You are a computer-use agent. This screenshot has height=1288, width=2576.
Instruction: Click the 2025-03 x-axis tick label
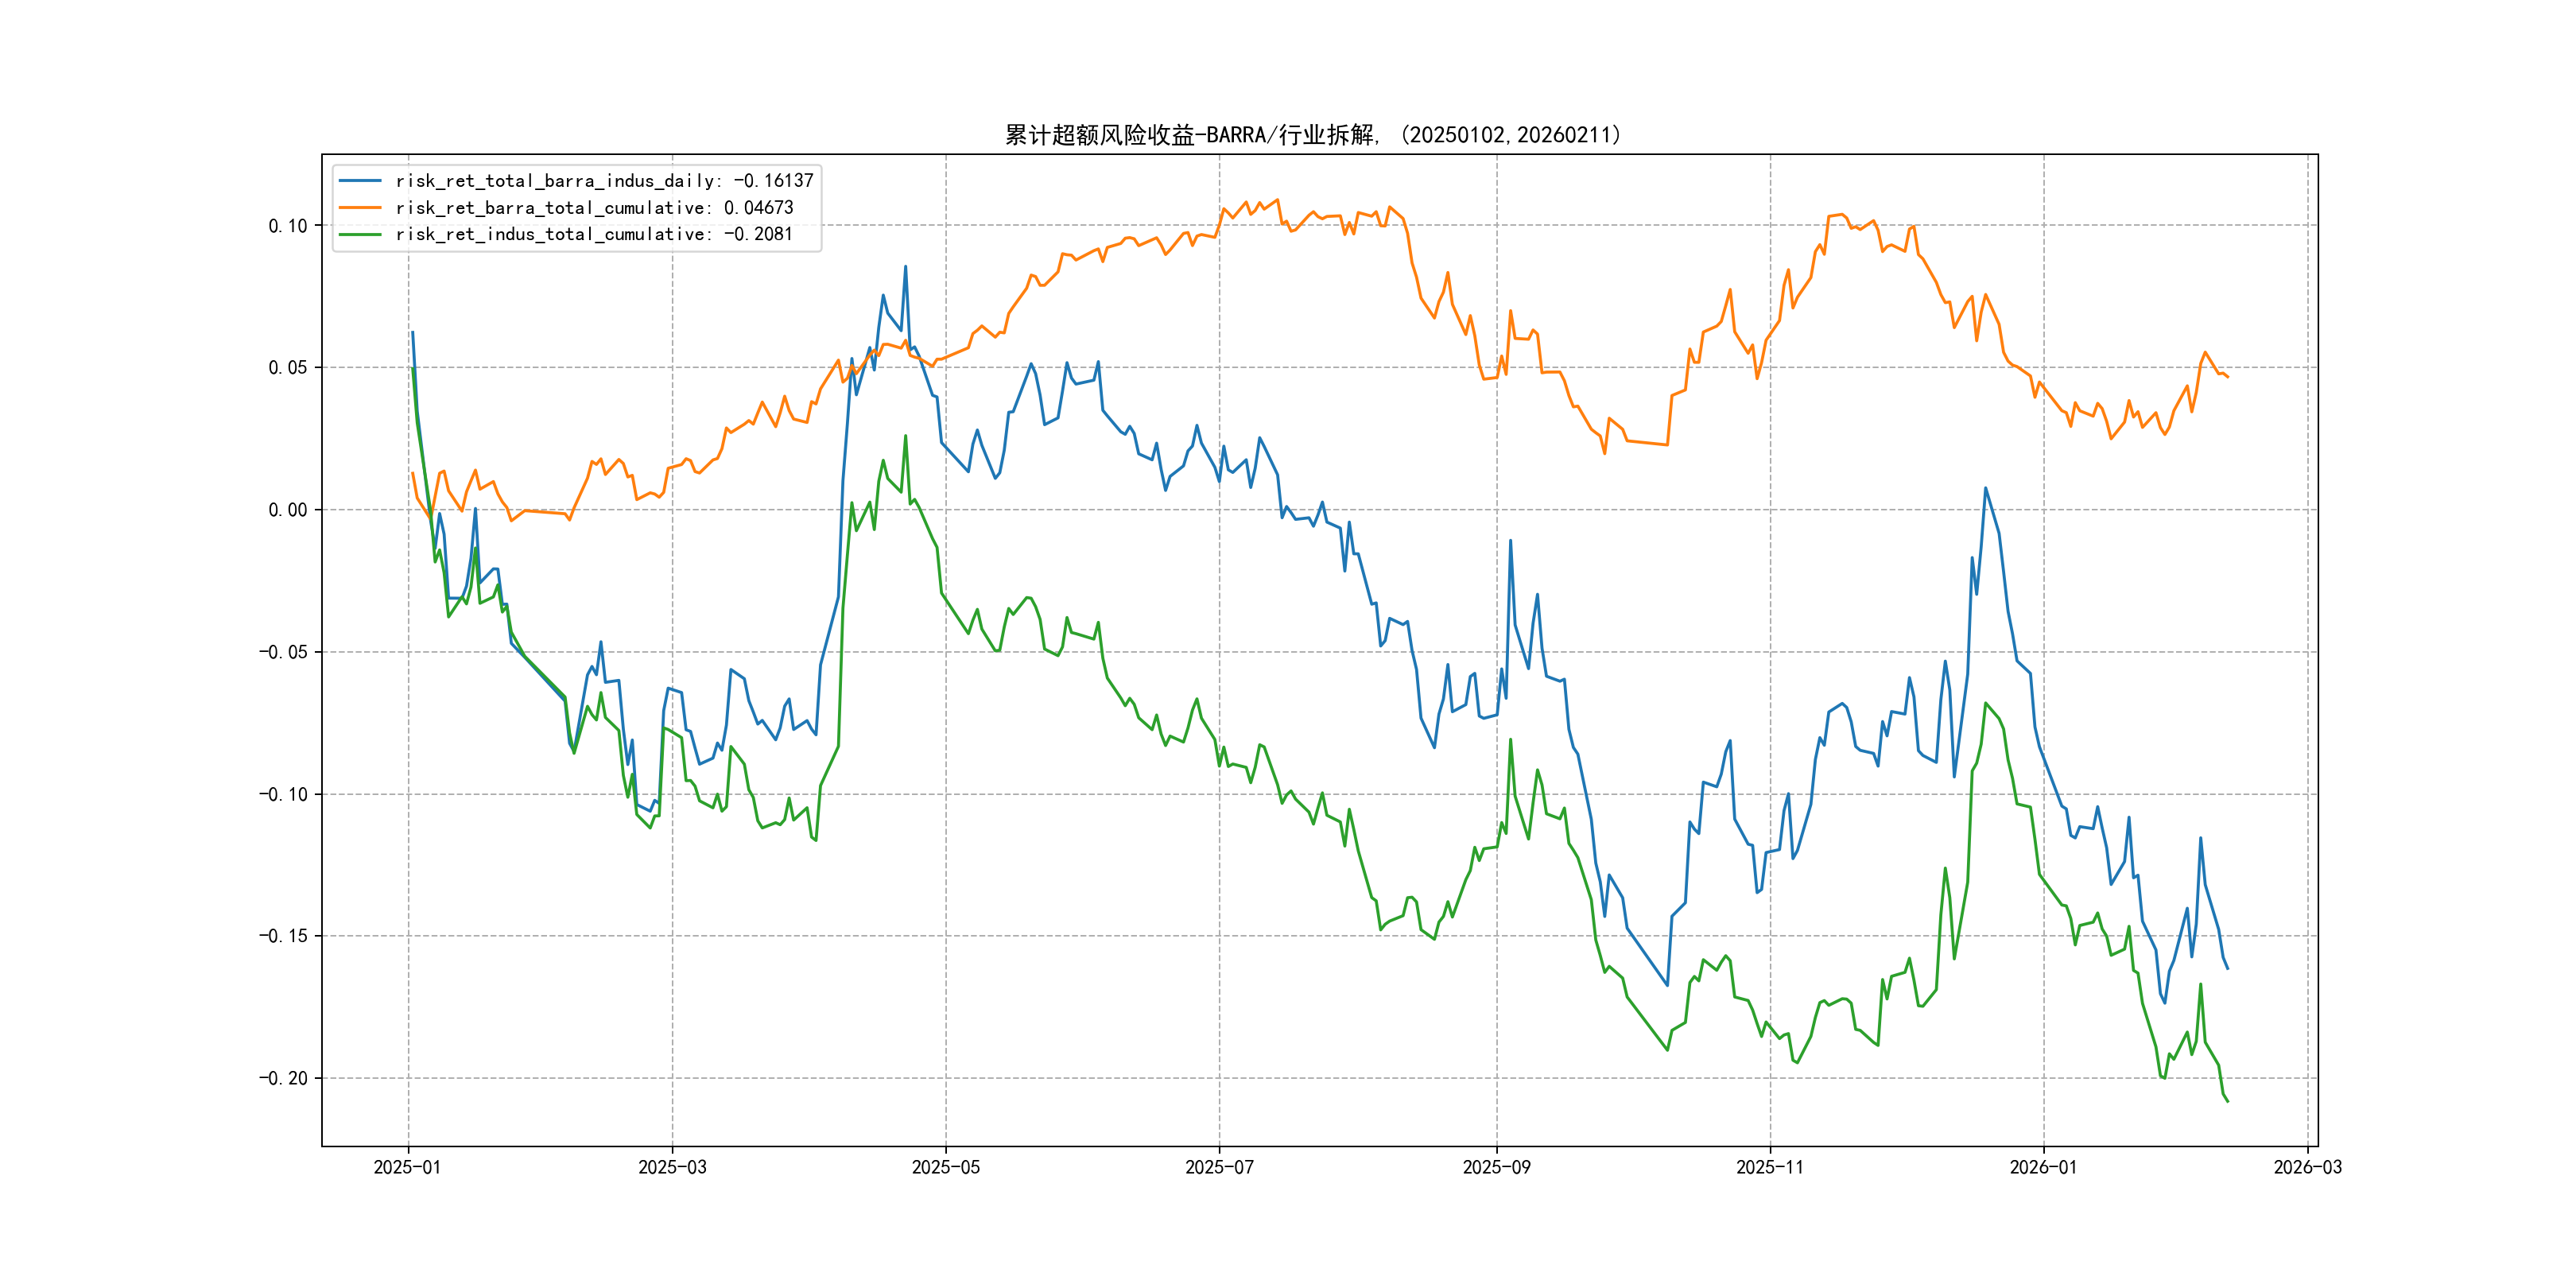[672, 1167]
